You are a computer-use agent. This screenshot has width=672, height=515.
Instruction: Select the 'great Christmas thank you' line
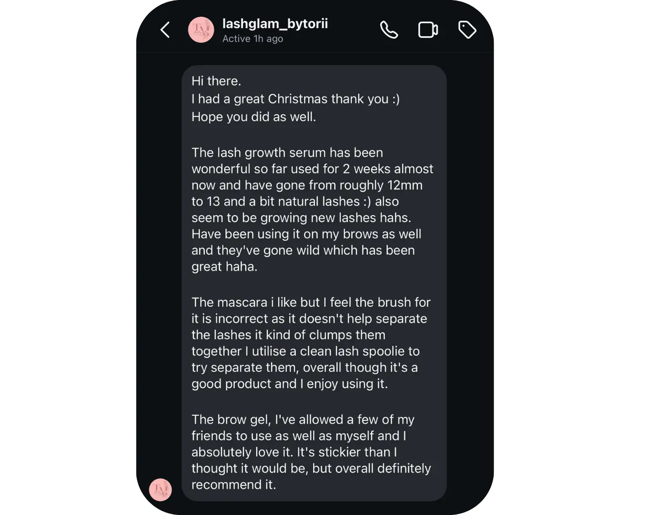[x=295, y=99]
